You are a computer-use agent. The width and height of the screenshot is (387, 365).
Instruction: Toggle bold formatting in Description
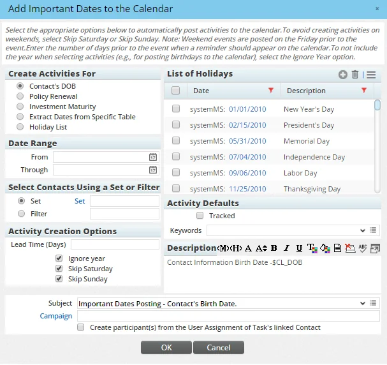pos(274,248)
